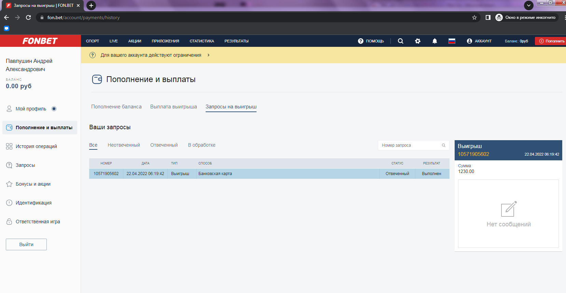
Task: Open Бонусы и акции in sidebar
Action: 33,184
